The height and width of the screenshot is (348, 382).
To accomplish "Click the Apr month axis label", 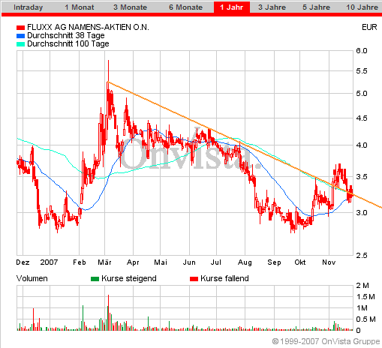I will 133,262.
